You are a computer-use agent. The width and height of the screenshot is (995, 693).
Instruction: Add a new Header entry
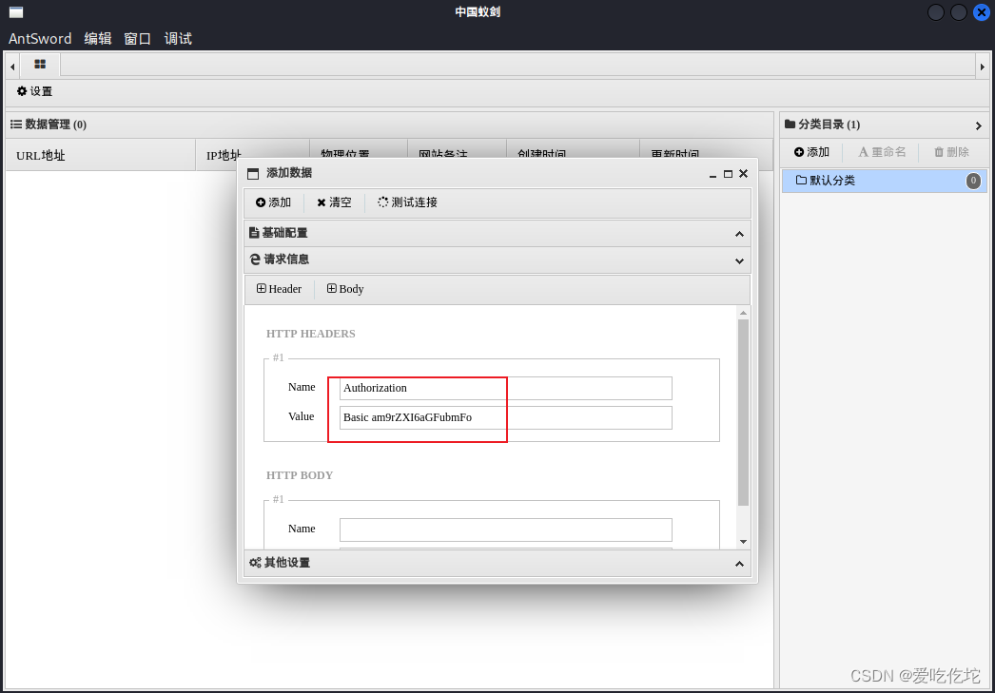280,289
